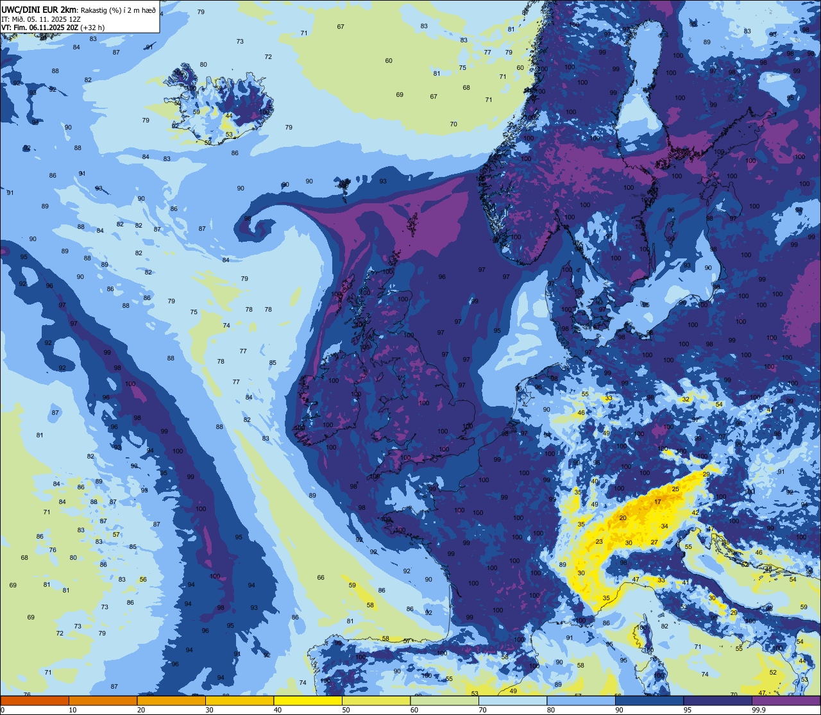Screen dimensions: 821x715
Task: Click the 'VT: Fim. 06.11.2025 20Z' line
Action: click(40, 28)
